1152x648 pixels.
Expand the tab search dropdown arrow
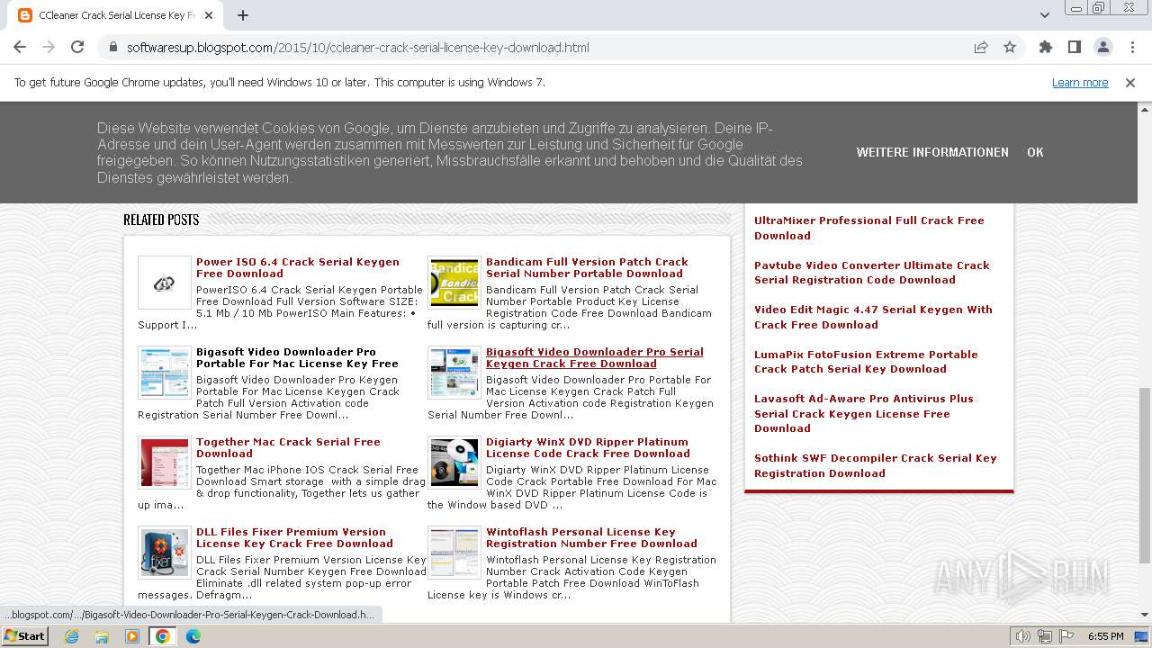click(1045, 15)
